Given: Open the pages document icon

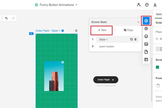Looking at the screenshot, I should point(146,52).
